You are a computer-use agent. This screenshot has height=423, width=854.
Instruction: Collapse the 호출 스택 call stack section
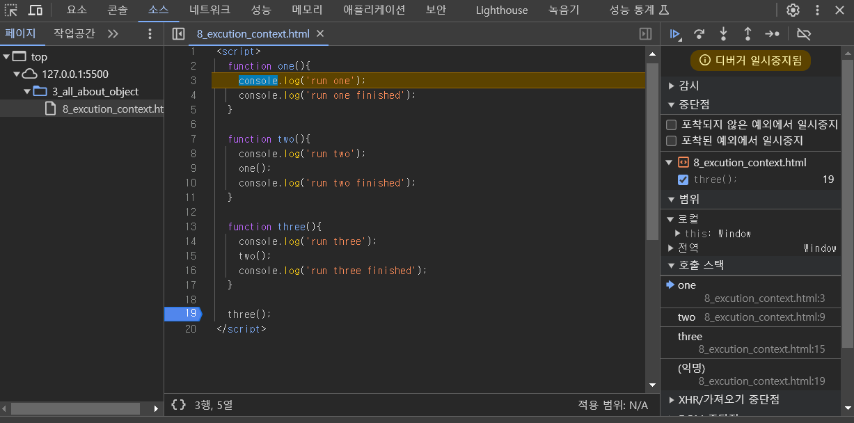point(672,265)
